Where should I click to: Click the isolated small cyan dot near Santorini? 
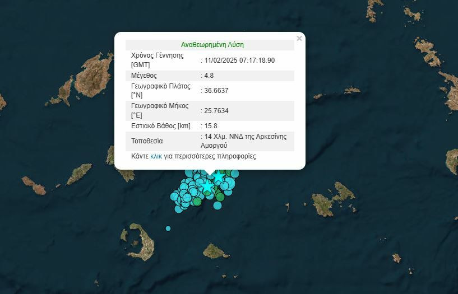point(168,228)
